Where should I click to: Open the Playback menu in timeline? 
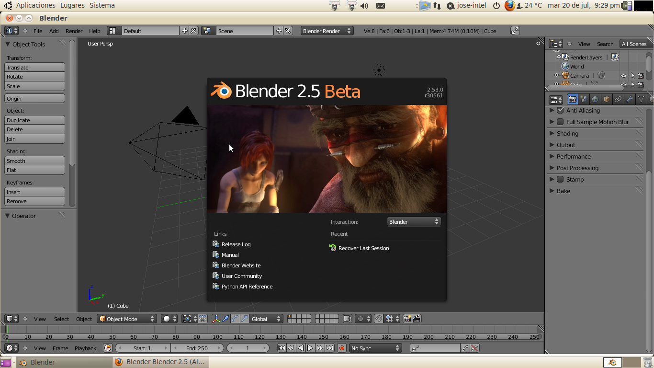point(85,348)
